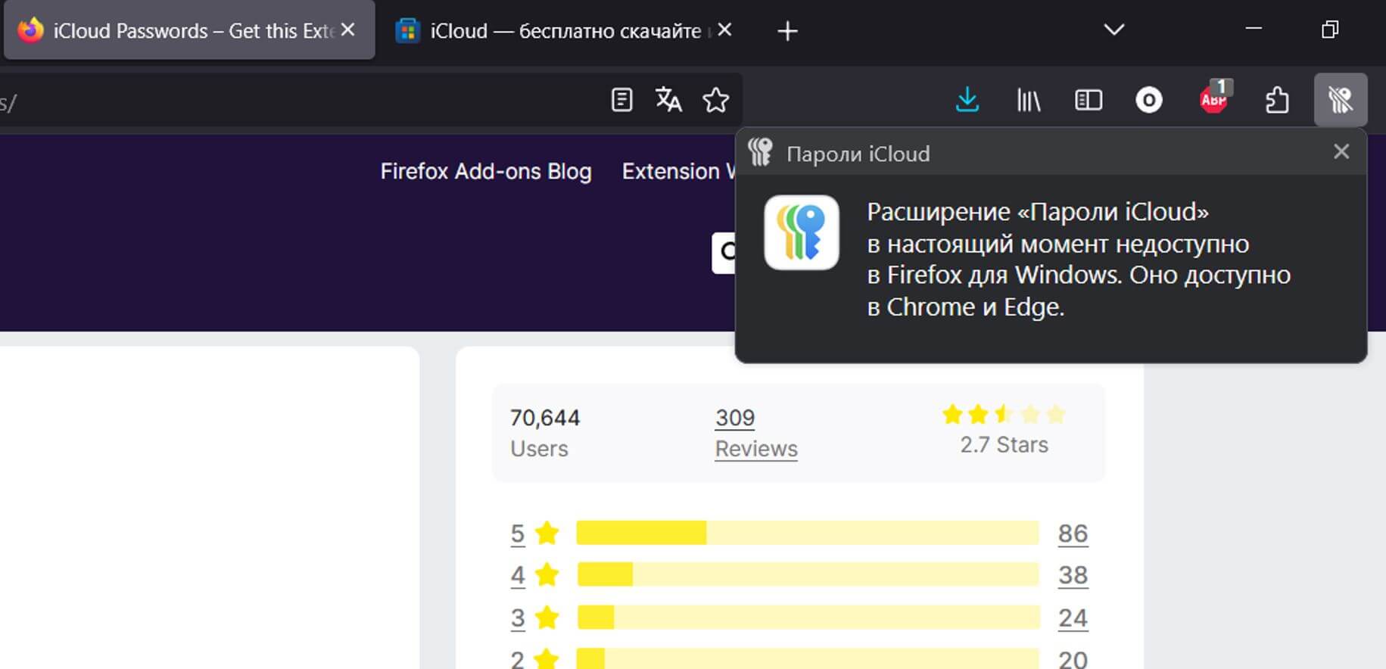Click the 70,644 Users text
1386x669 pixels.
545,433
